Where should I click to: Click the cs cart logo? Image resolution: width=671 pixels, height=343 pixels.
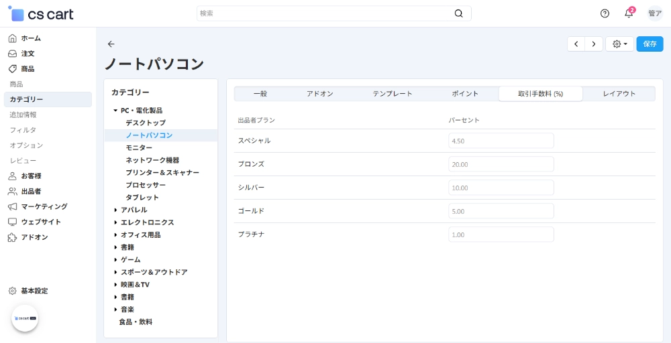[41, 14]
